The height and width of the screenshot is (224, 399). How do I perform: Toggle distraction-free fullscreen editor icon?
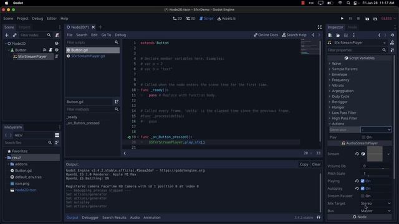coord(320,27)
